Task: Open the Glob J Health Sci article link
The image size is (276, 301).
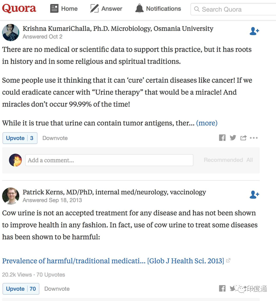Action: pos(113,261)
